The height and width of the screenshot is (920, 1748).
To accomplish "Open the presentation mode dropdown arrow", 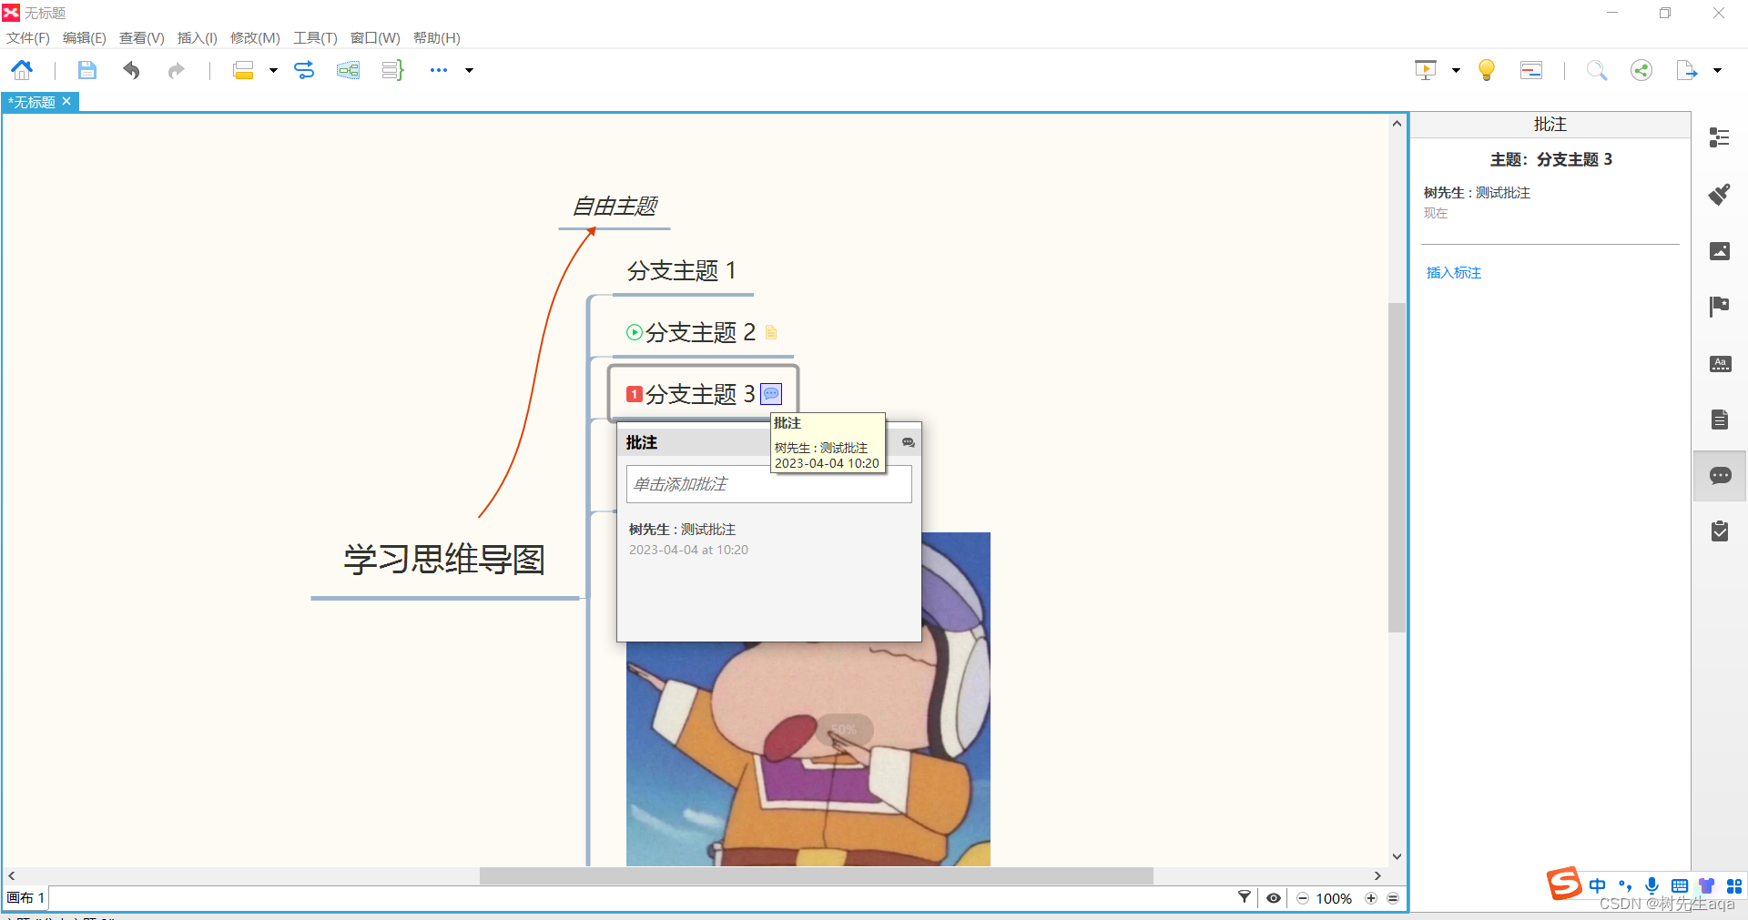I will 1456,70.
